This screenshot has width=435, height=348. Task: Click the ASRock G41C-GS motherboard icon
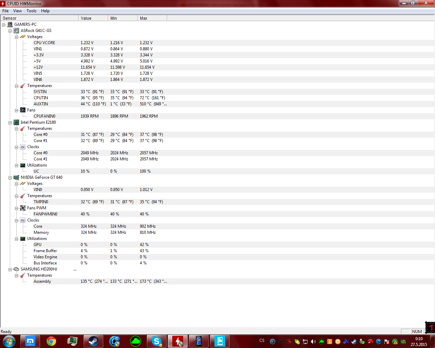click(x=16, y=31)
